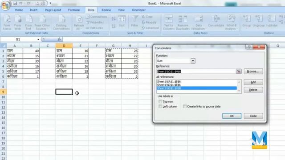Select column D header

tap(64, 46)
